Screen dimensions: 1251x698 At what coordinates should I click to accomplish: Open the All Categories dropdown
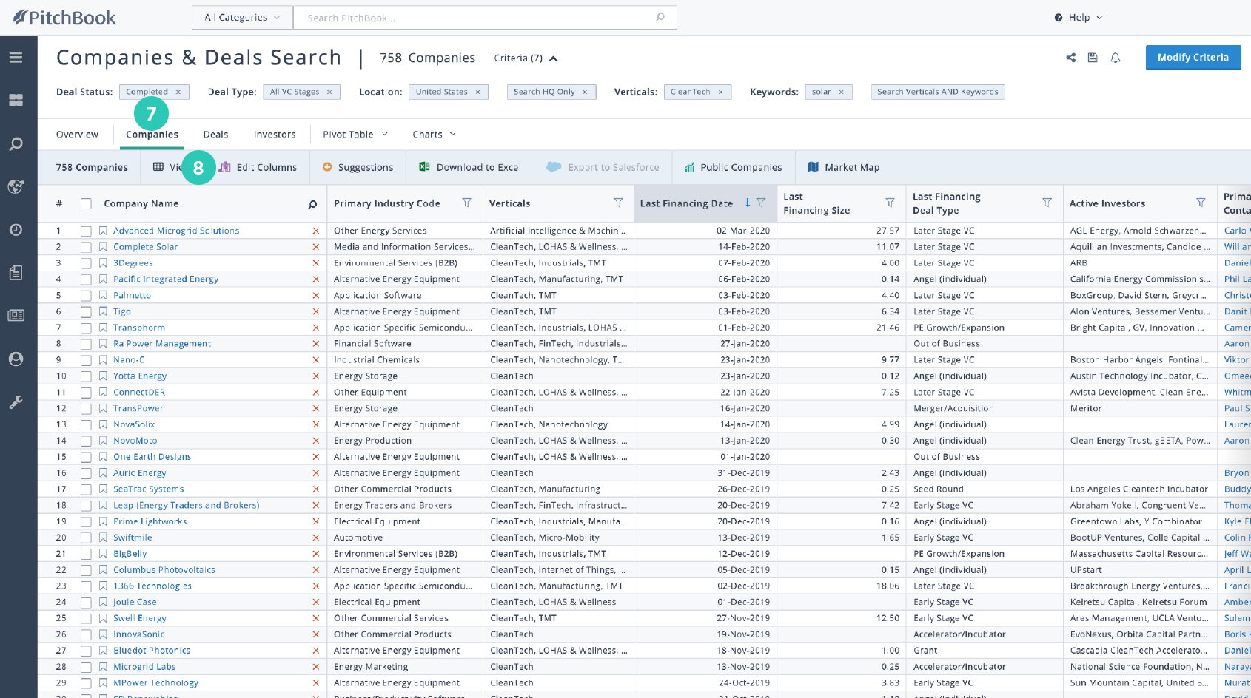(242, 17)
